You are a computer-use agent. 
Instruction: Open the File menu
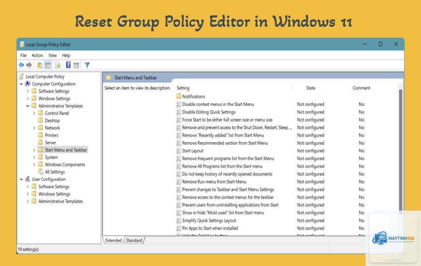23,55
